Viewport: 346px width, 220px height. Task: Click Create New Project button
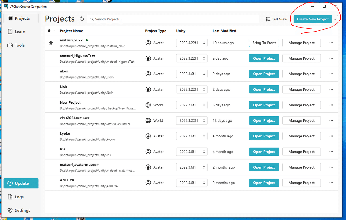313,19
